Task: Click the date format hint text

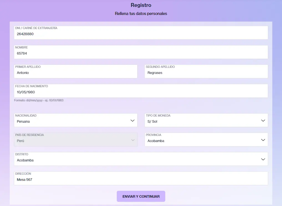Action: tap(39, 100)
